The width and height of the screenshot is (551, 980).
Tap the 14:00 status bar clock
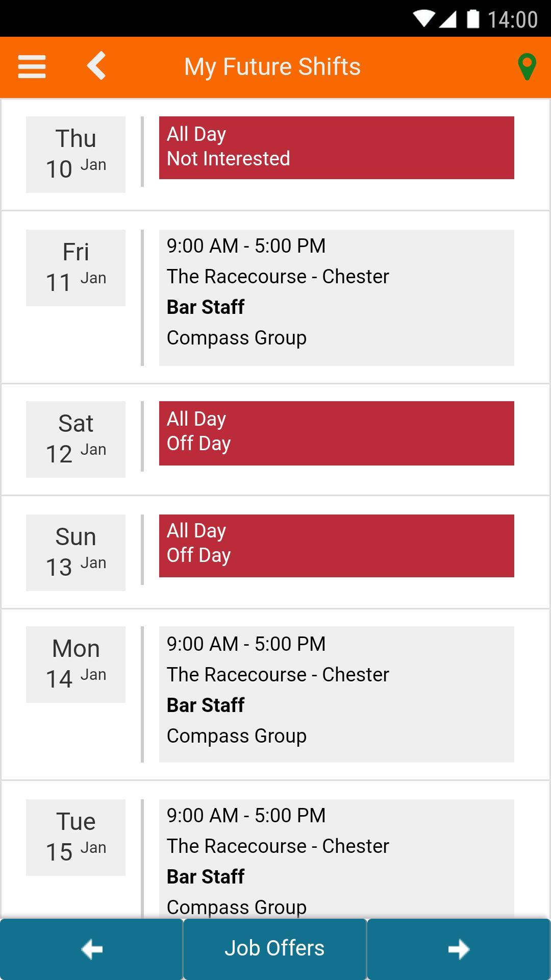click(512, 19)
